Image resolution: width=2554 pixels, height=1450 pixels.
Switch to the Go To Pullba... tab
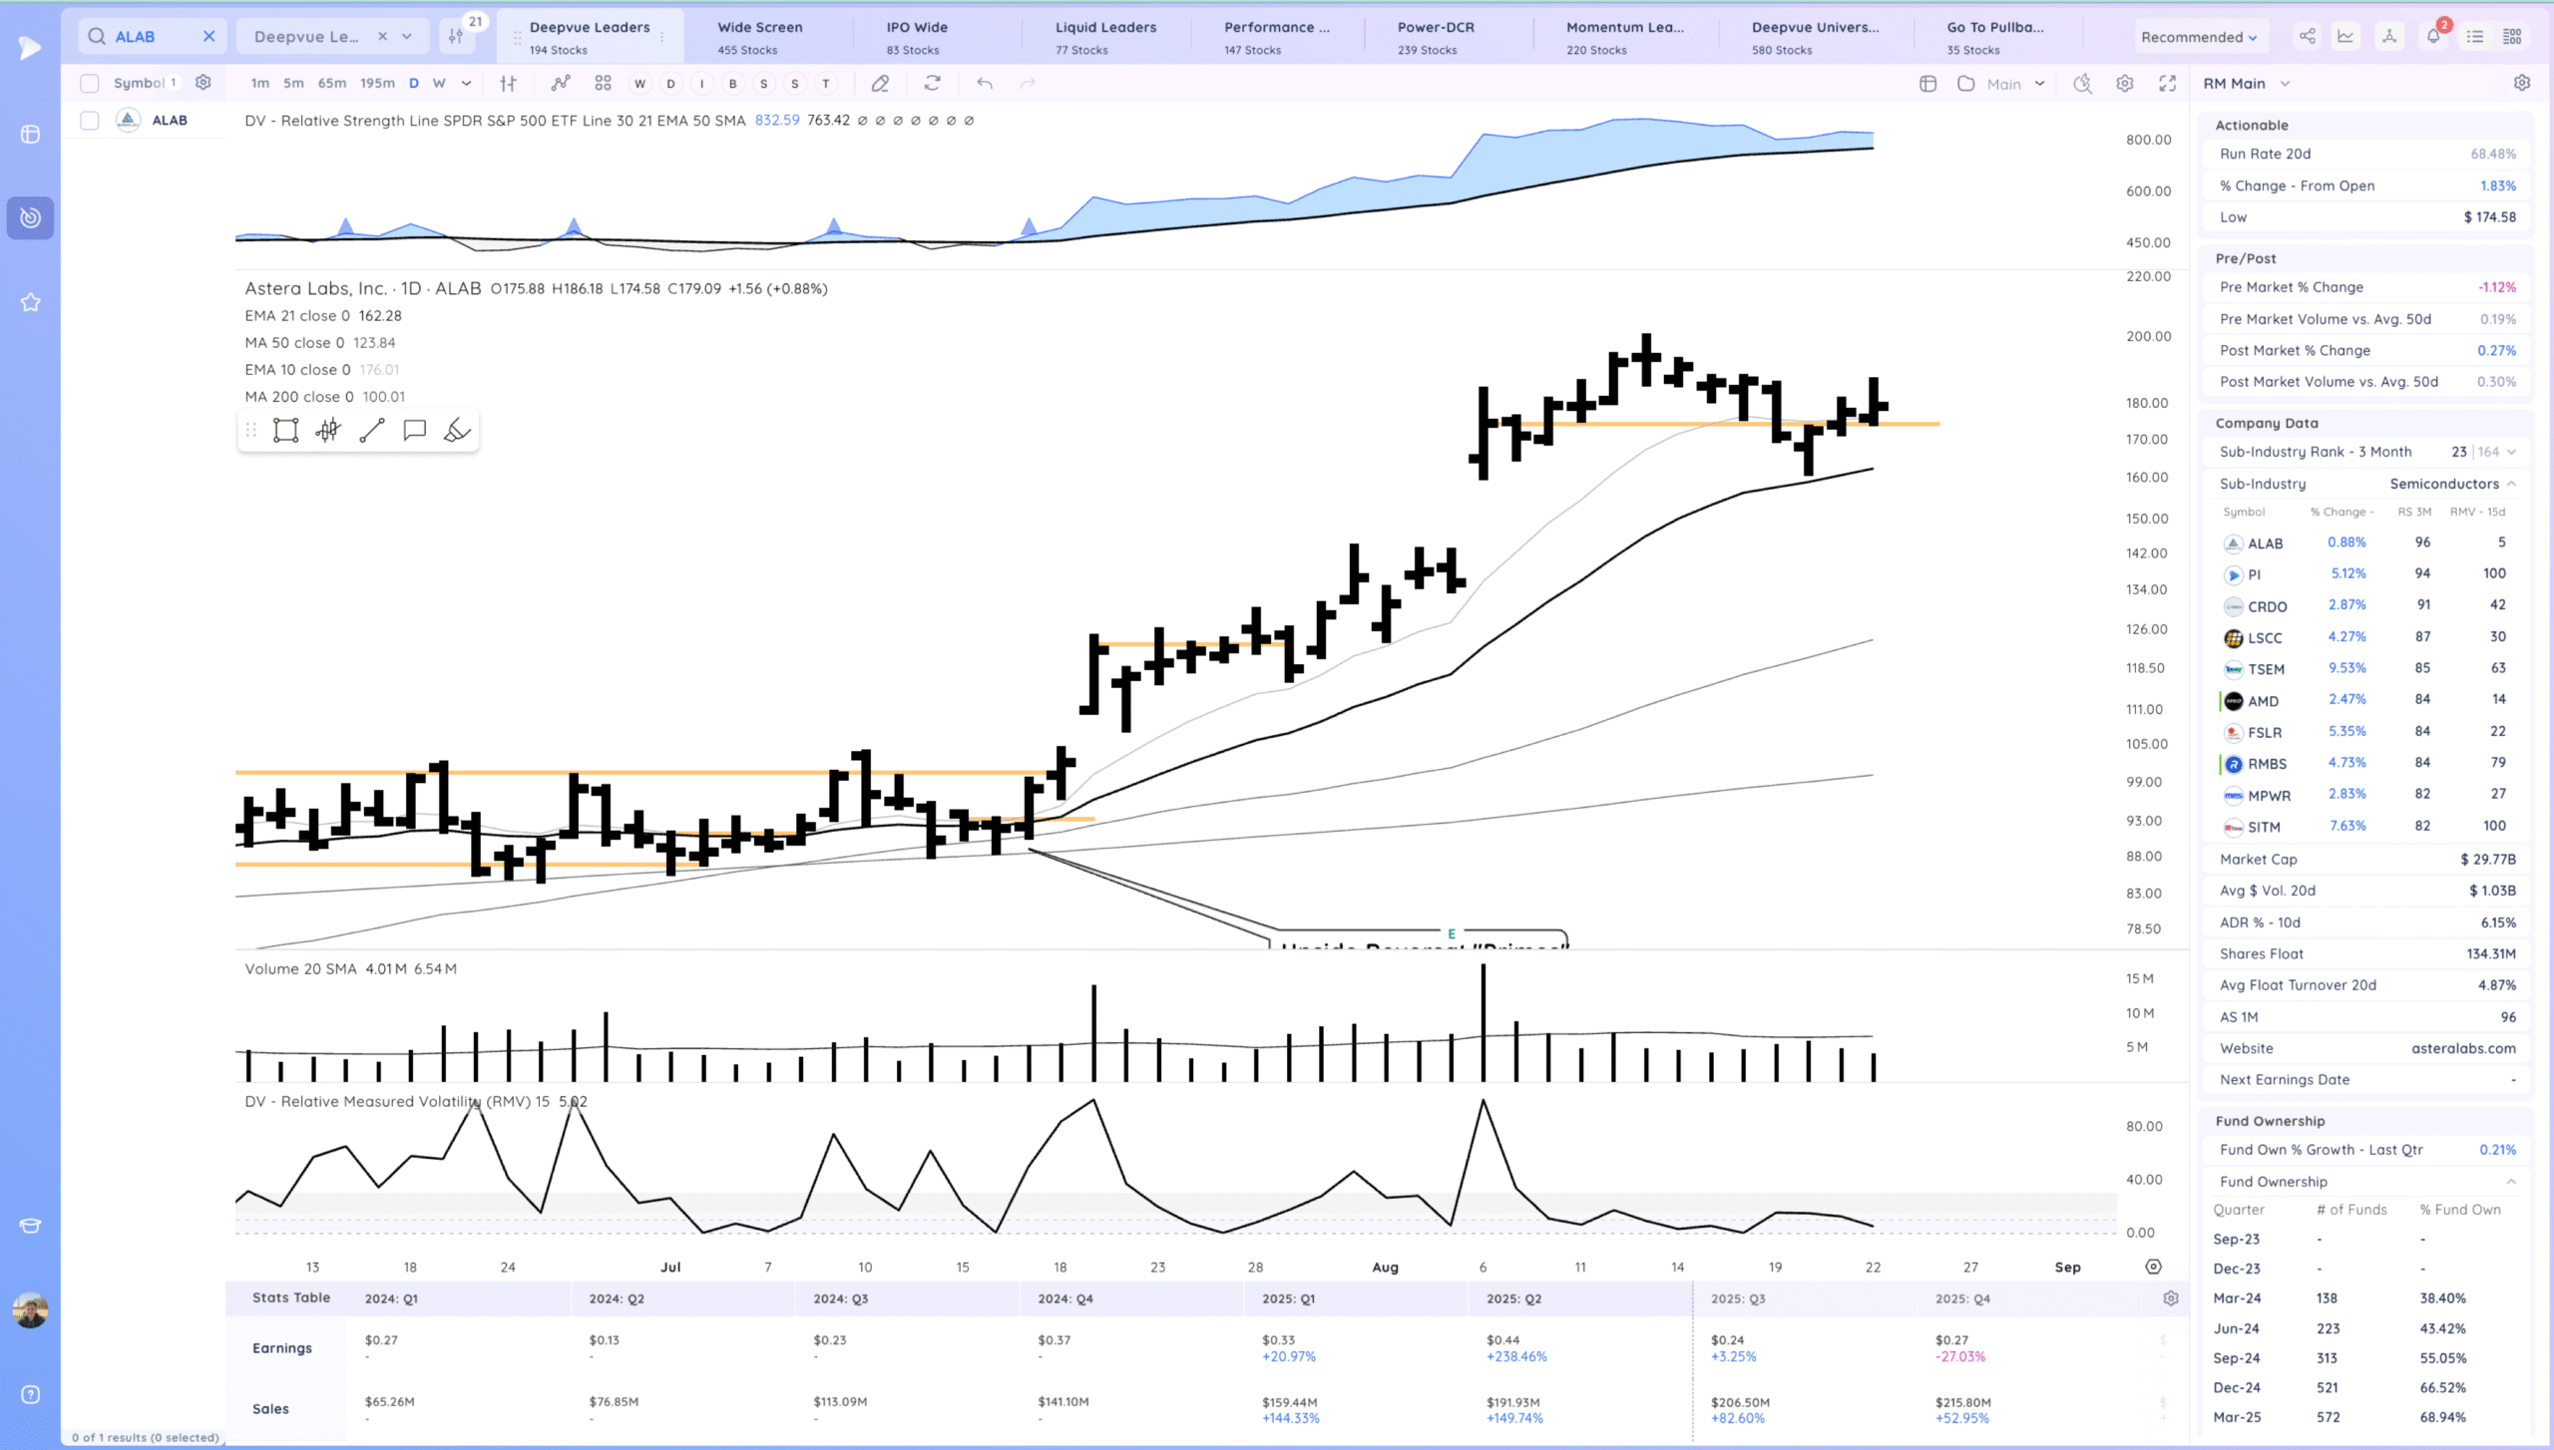click(1994, 37)
